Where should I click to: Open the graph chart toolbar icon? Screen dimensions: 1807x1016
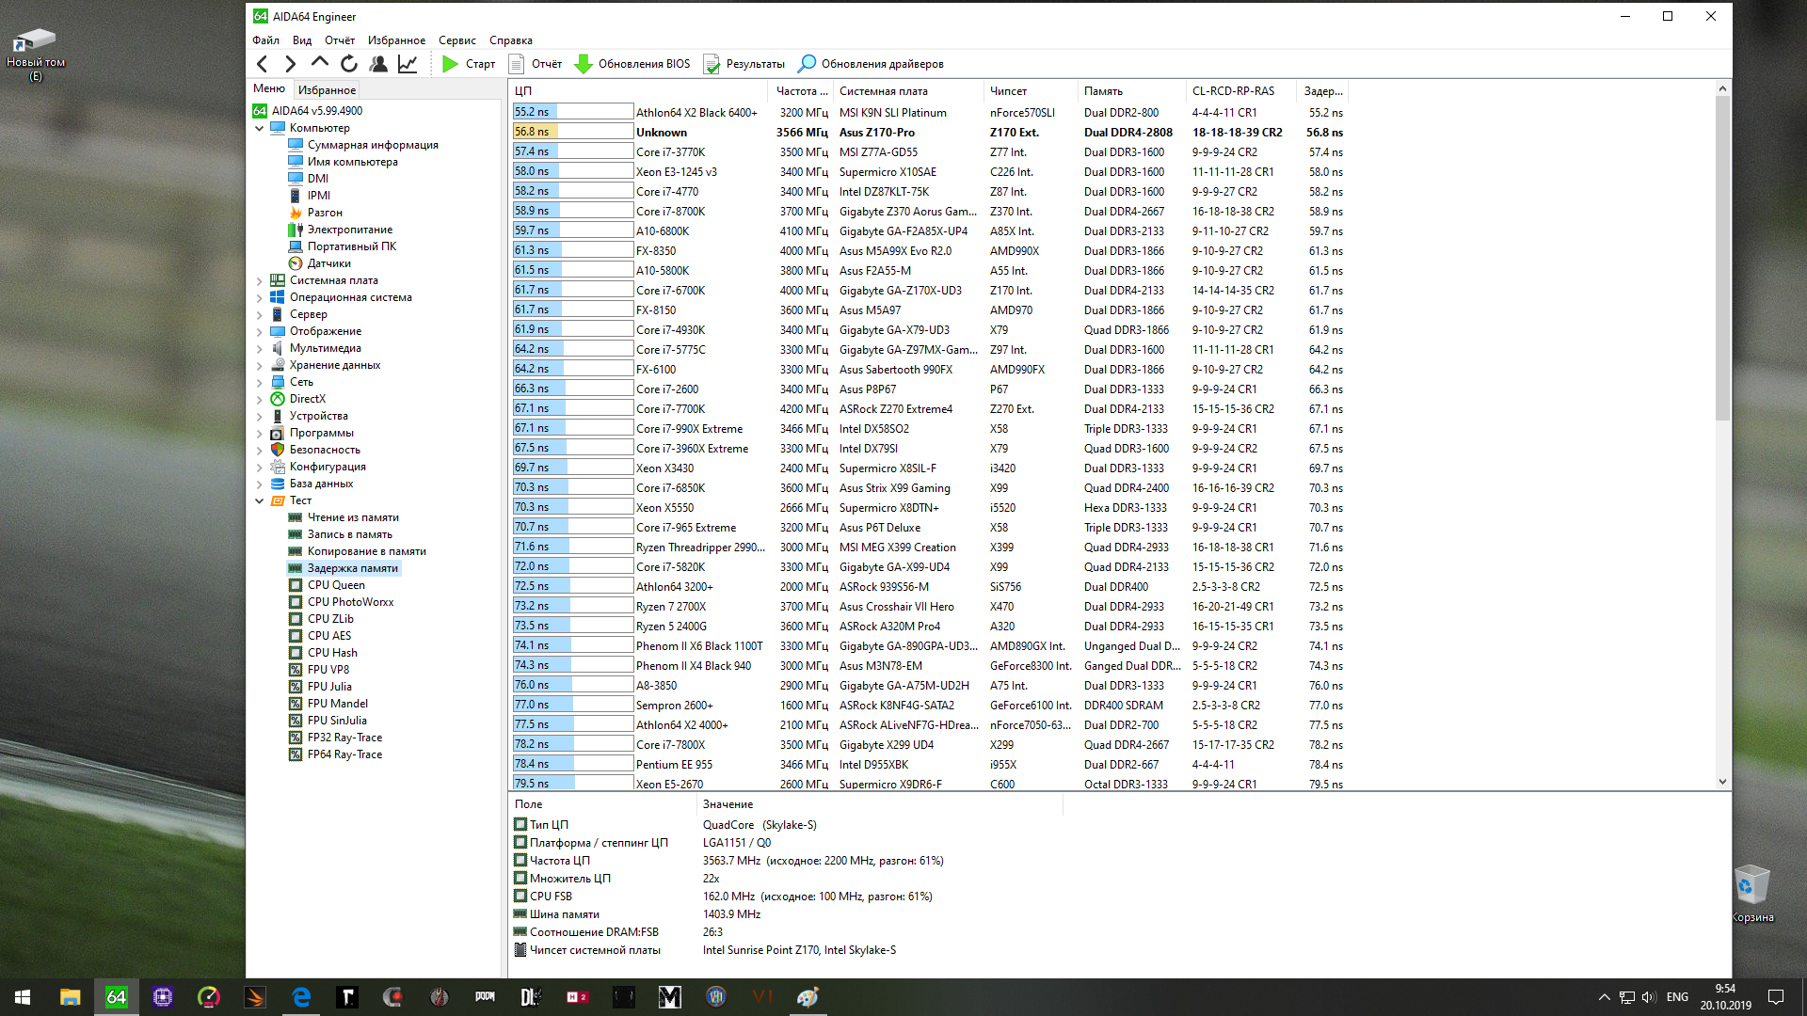[408, 64]
